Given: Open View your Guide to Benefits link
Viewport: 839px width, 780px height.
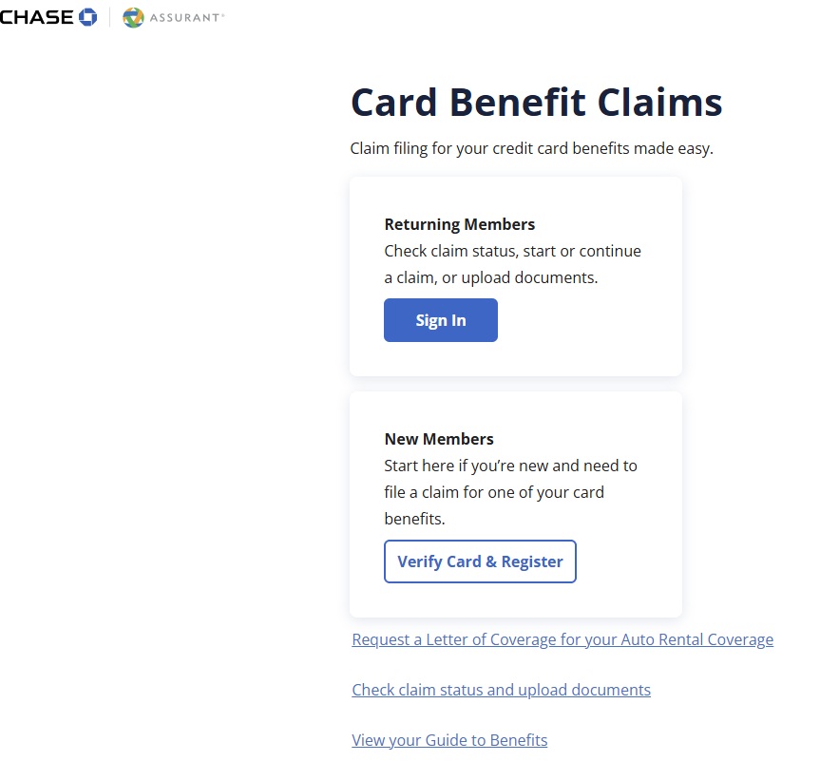Looking at the screenshot, I should point(449,740).
